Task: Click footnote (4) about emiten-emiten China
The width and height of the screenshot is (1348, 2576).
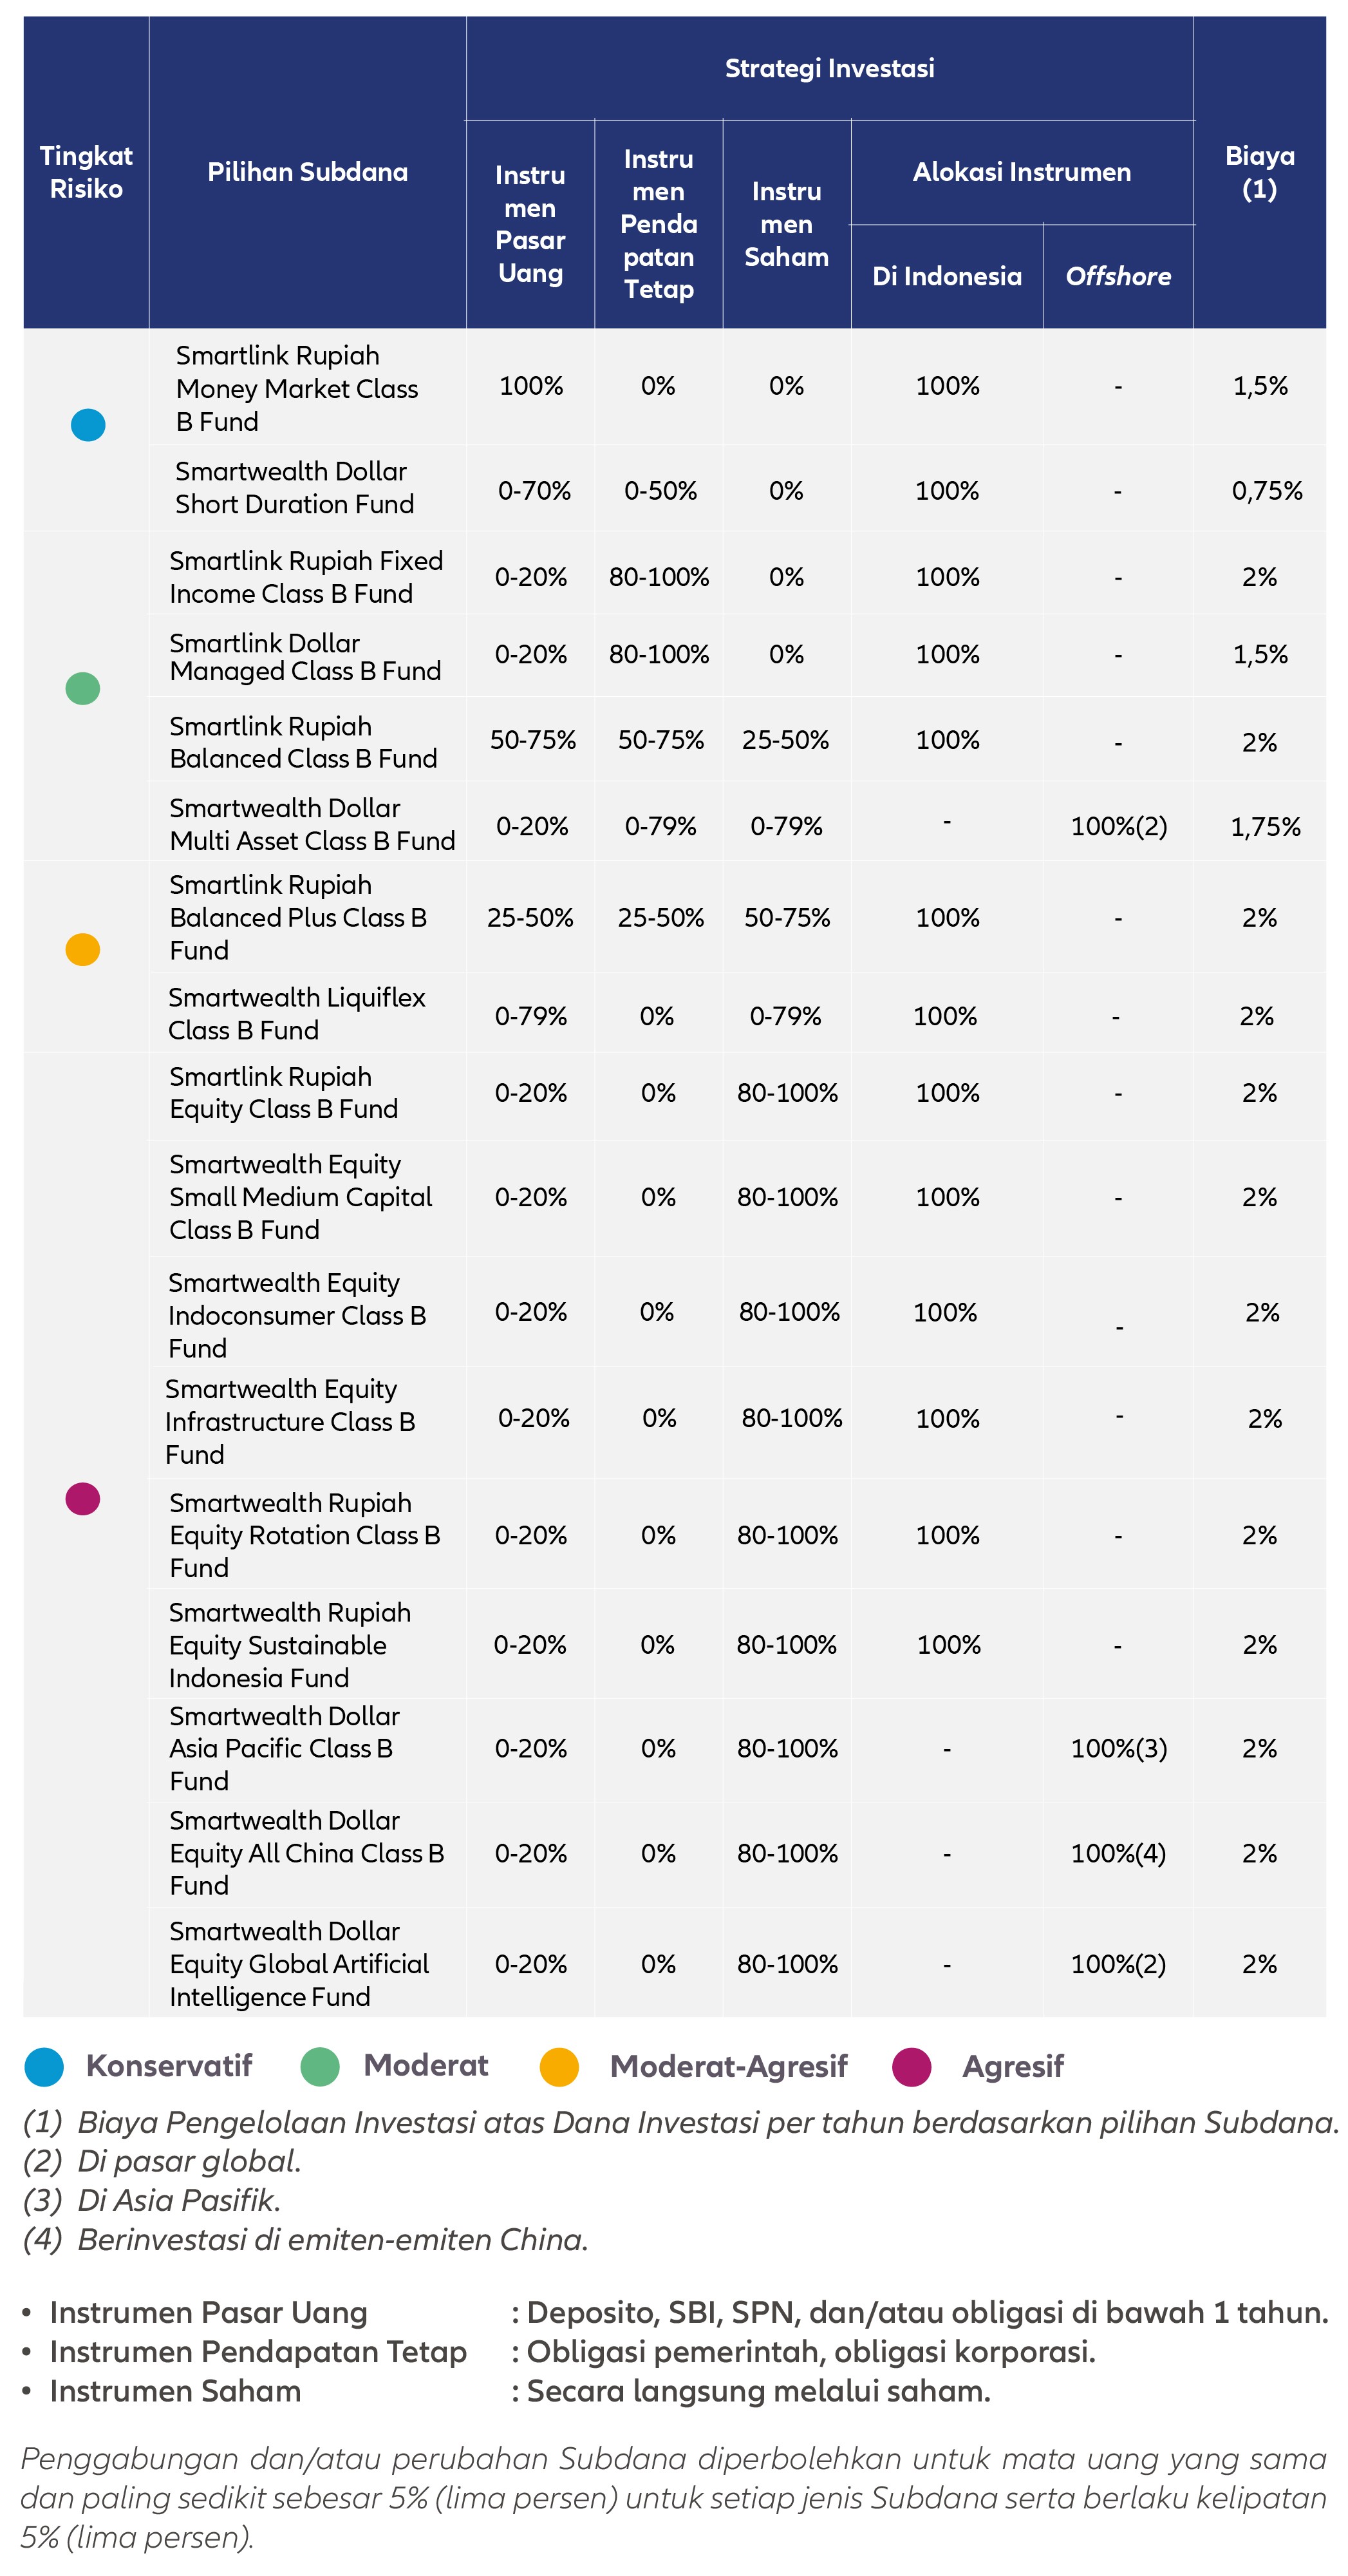Action: [x=304, y=2239]
